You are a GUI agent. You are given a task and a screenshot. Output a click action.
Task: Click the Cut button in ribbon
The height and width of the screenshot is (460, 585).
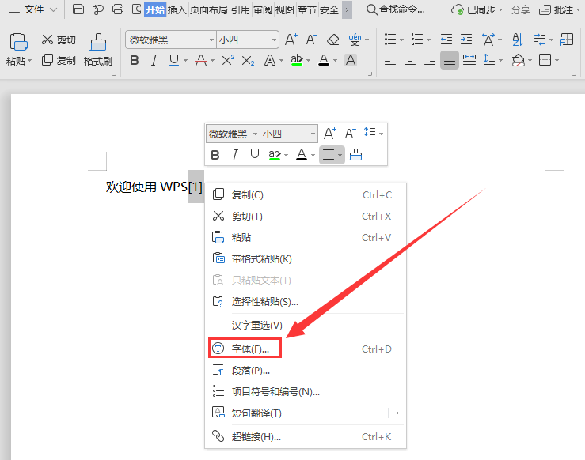point(59,40)
